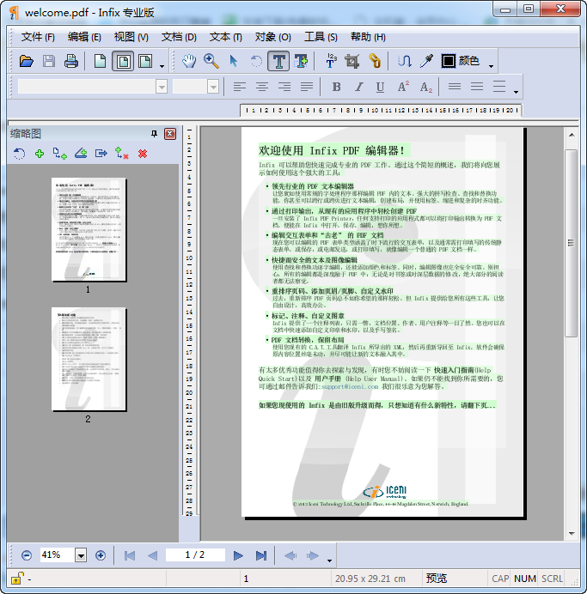Screen dimensions: 587x594
Task: Click the Link chain tool icon
Action: click(375, 61)
